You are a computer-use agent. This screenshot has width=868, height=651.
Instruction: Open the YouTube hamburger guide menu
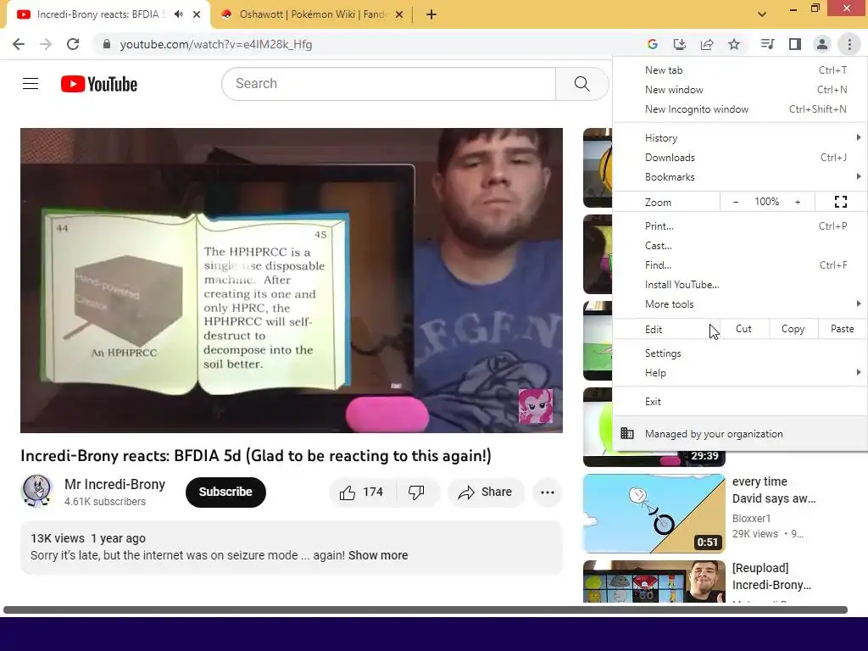pyautogui.click(x=31, y=84)
